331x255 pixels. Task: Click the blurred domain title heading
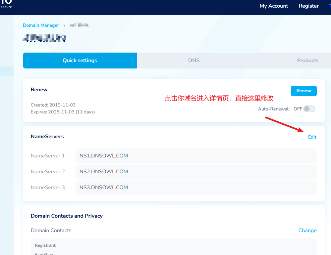pos(45,38)
